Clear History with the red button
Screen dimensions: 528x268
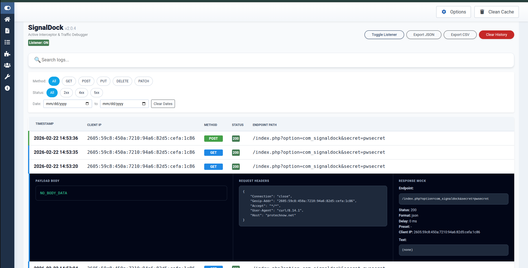point(496,34)
